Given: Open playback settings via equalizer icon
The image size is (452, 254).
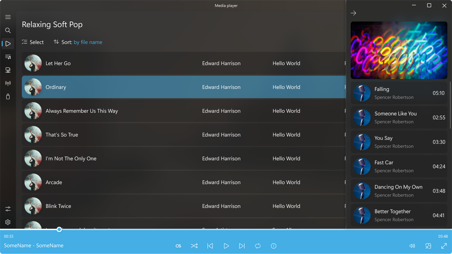Looking at the screenshot, I should (8, 209).
